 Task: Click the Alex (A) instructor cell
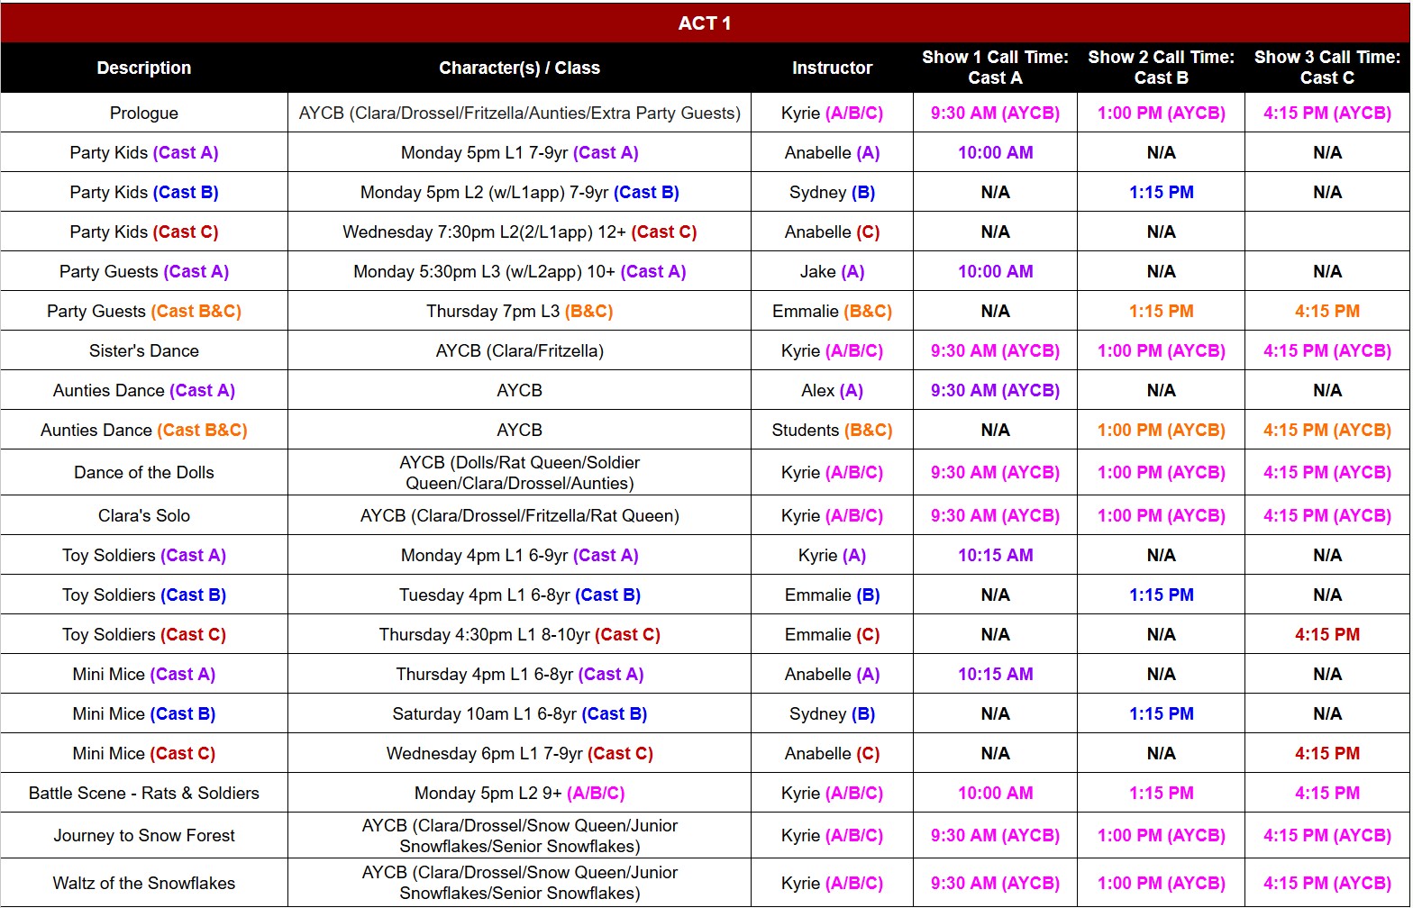click(832, 390)
